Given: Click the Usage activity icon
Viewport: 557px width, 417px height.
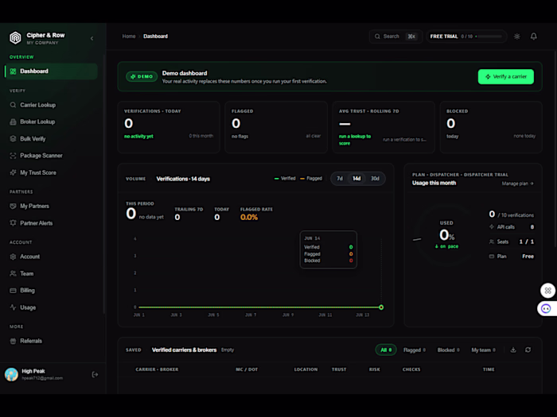Looking at the screenshot, I should click(x=14, y=307).
